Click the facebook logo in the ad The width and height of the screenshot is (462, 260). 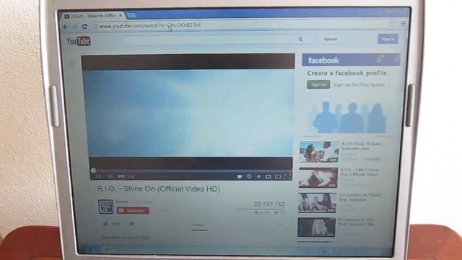(323, 61)
